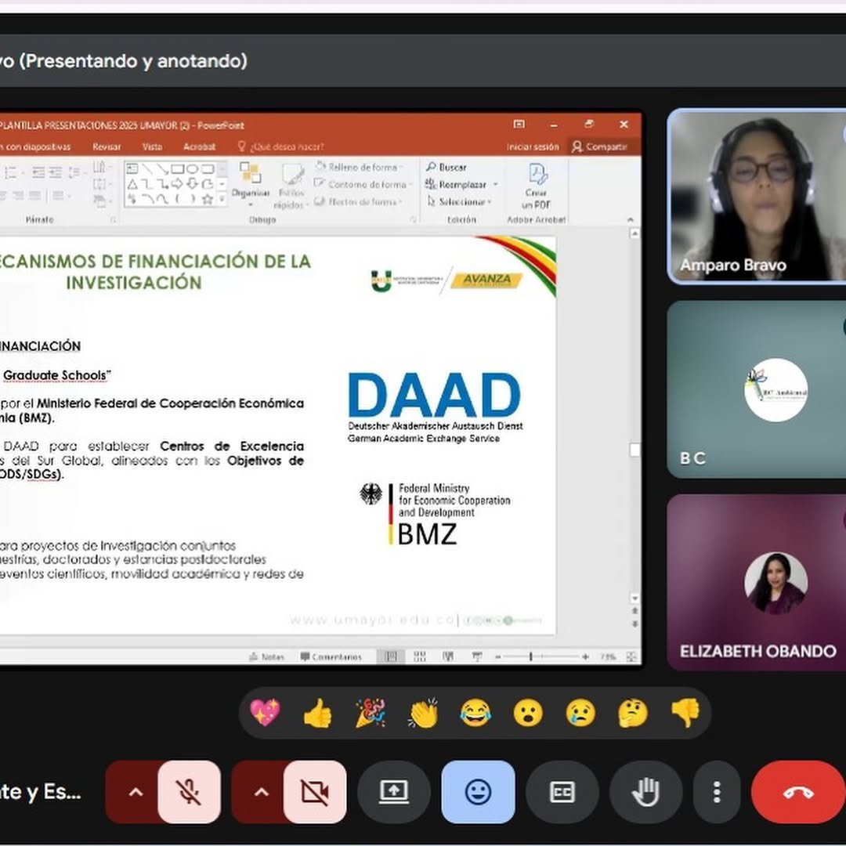Open Estilos rápidos gallery
This screenshot has height=846, width=846.
[x=291, y=186]
